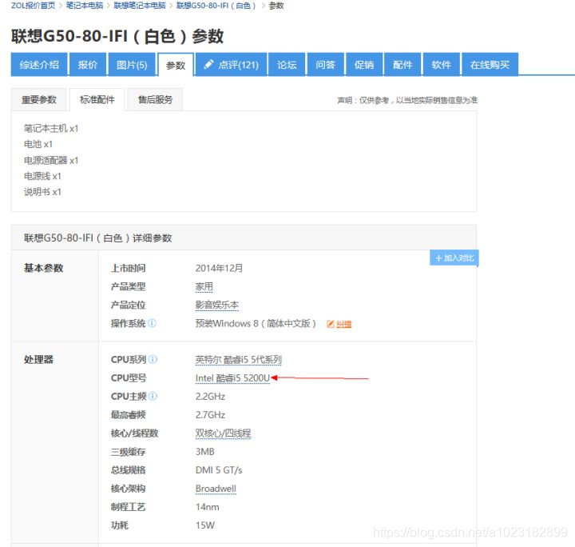Image resolution: width=575 pixels, height=547 pixels.
Task: Click the 加入对比 button
Action: point(454,258)
